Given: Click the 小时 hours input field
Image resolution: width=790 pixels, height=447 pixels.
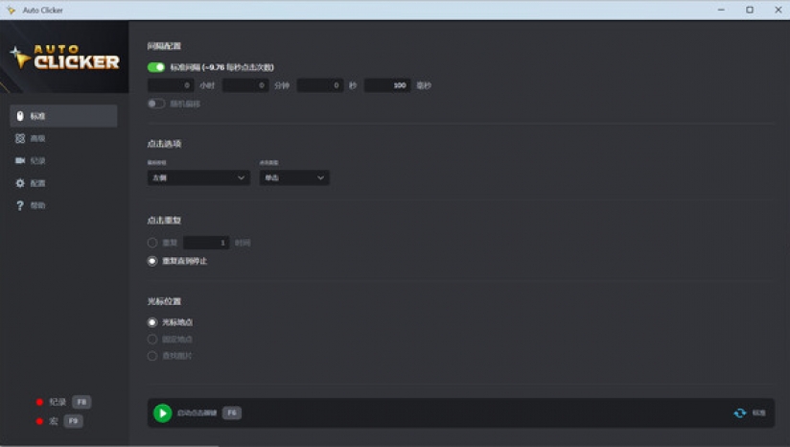Looking at the screenshot, I should (171, 85).
